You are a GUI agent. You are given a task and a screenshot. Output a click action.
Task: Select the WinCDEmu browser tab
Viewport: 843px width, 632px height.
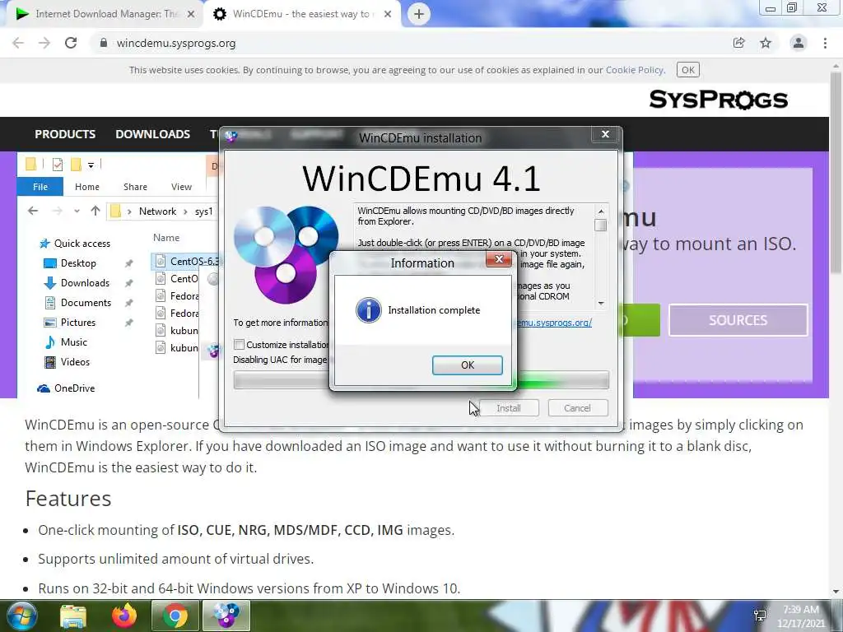pos(301,14)
